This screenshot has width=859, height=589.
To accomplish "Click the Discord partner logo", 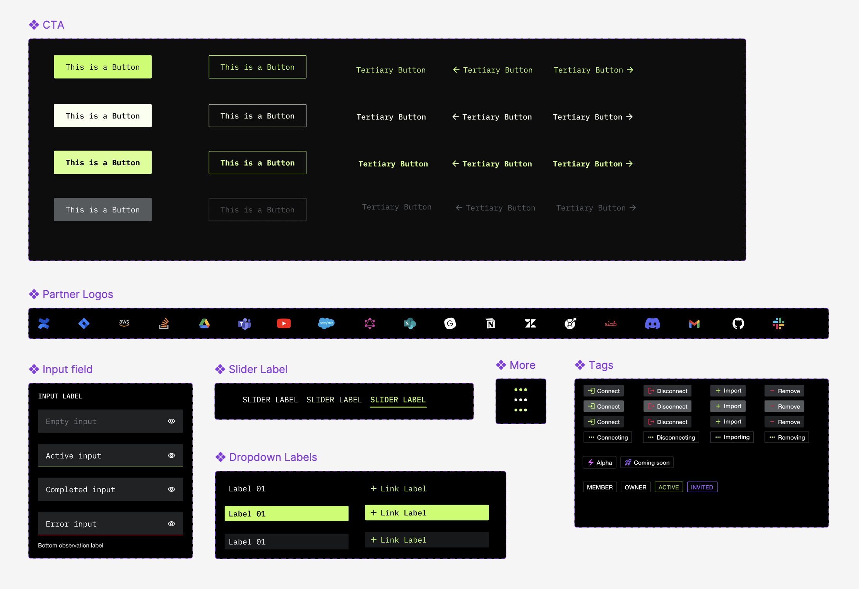I will pyautogui.click(x=653, y=324).
